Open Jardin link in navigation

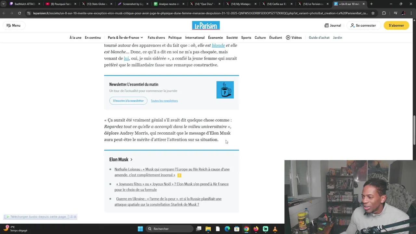click(337, 38)
